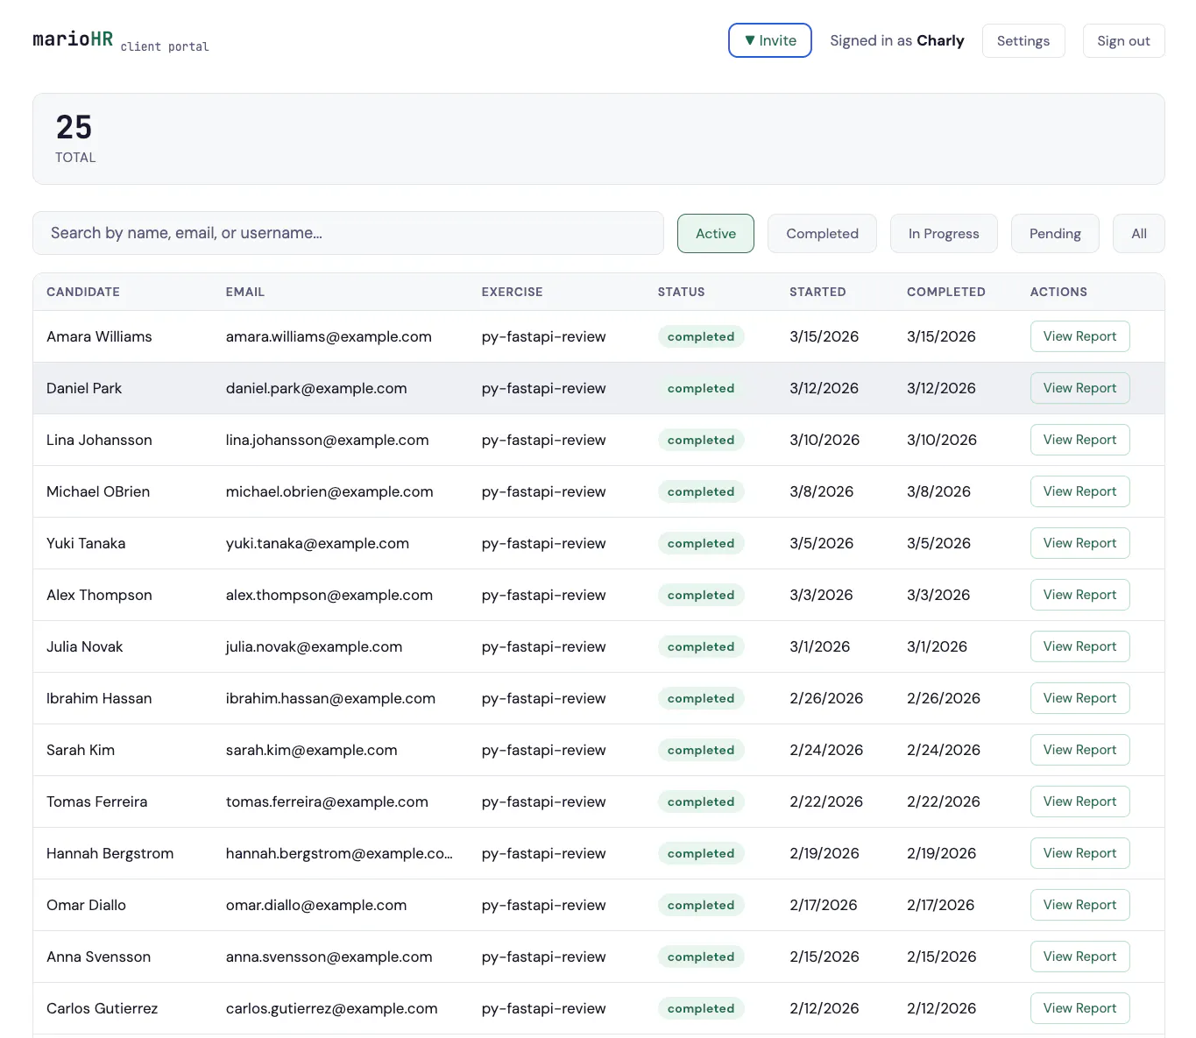The height and width of the screenshot is (1038, 1196).
Task: Select the Completed filter
Action: tap(822, 234)
